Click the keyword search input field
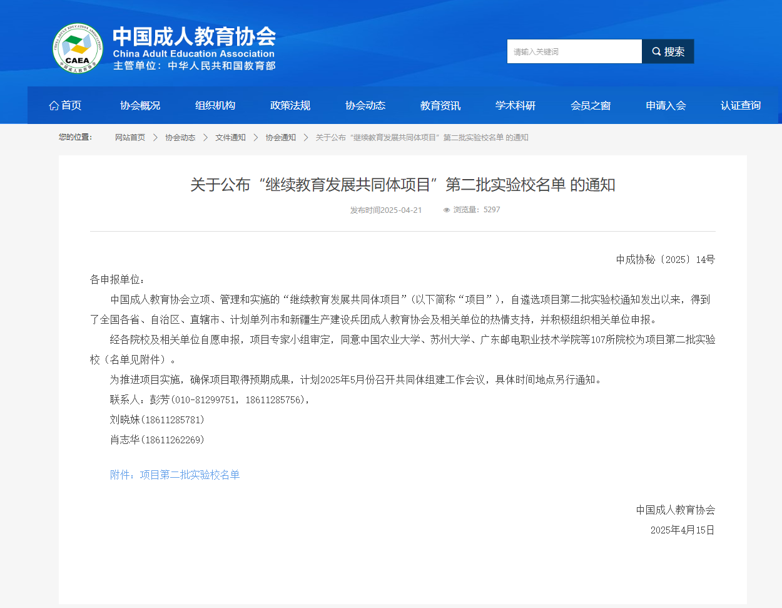The image size is (782, 608). click(x=574, y=51)
